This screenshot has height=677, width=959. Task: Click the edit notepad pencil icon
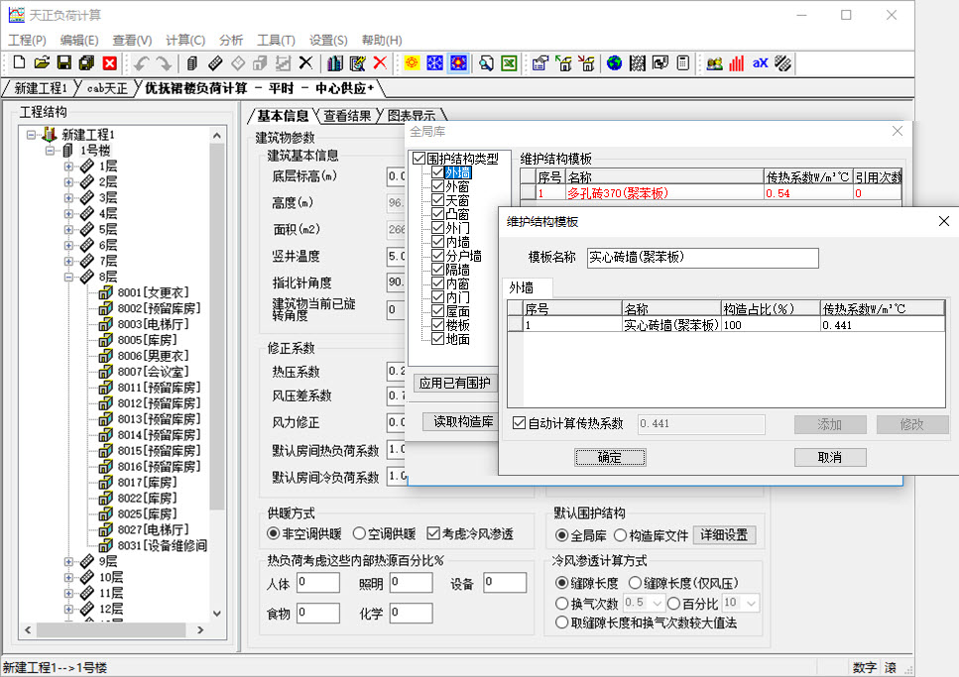point(357,63)
